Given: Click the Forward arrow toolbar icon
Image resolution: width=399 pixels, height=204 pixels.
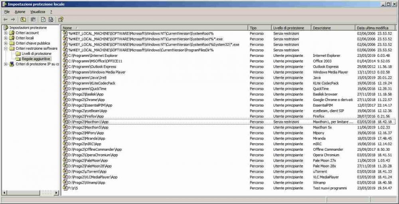Looking at the screenshot, I should pos(13,19).
